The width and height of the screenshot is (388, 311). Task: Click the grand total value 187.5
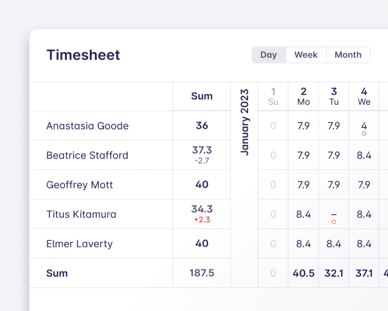[x=201, y=273]
